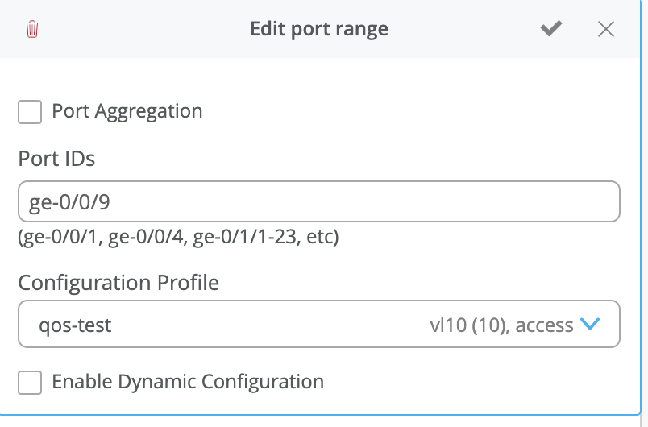Click the port ID example hint text
This screenshot has height=427, width=648.
click(x=179, y=238)
